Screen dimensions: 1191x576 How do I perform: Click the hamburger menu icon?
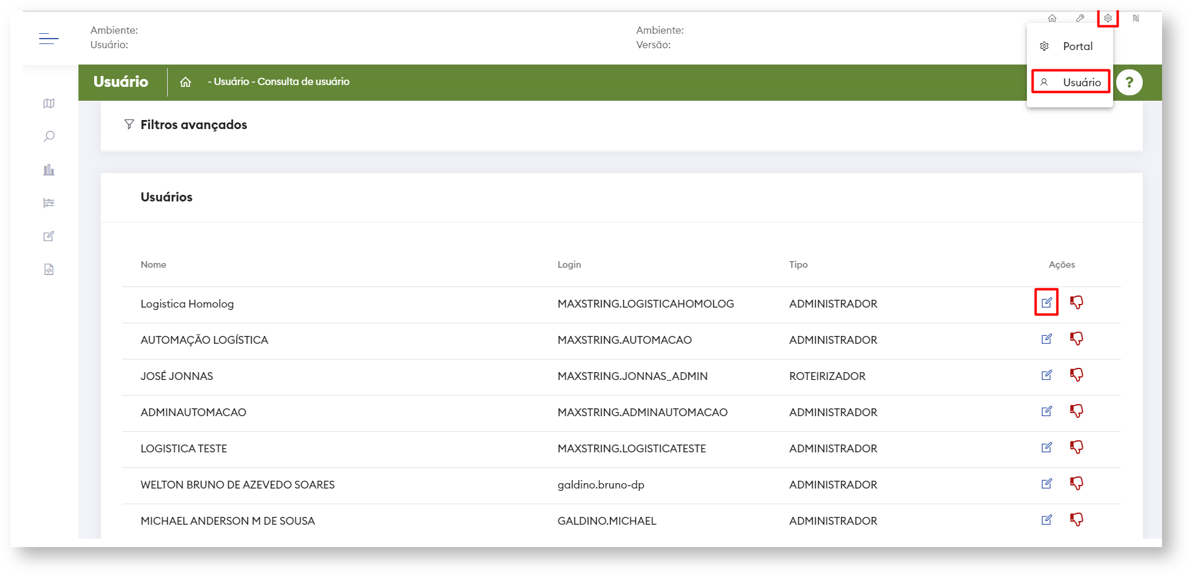[x=48, y=39]
